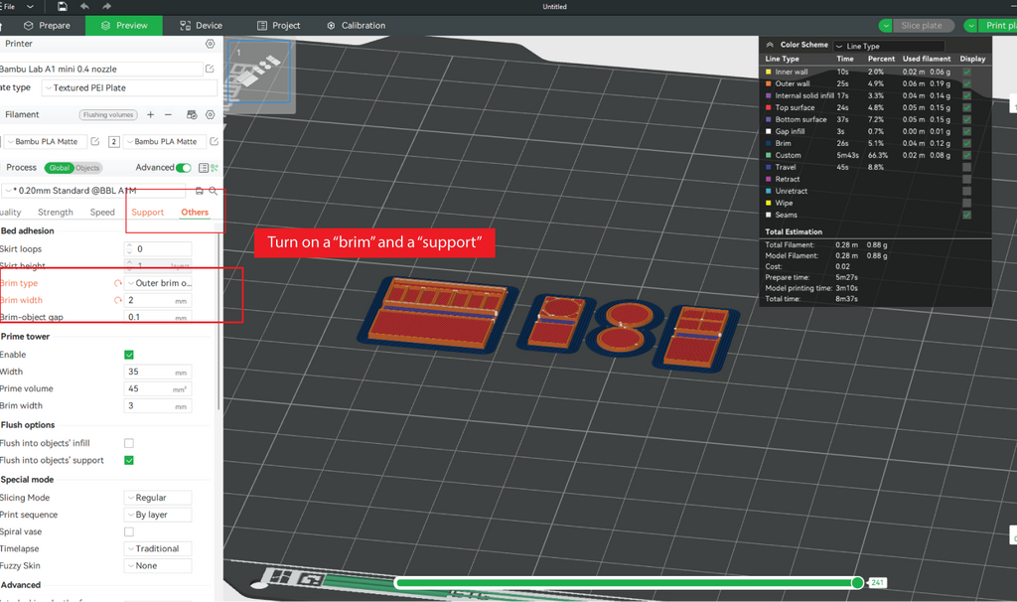Screen dimensions: 1017x602
Task: Uncheck the Prime tower Enable checkbox
Action: 129,355
